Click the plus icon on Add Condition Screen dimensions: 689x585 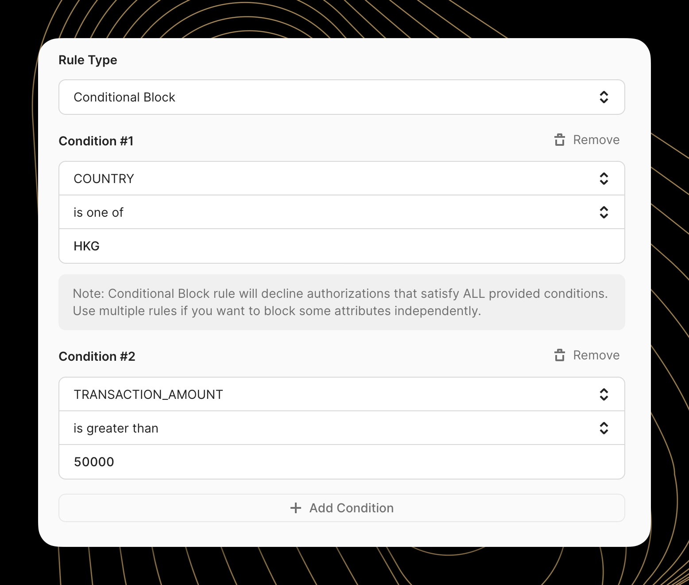point(295,508)
